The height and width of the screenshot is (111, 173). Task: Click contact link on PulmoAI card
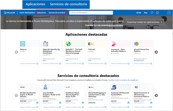tap(96, 64)
